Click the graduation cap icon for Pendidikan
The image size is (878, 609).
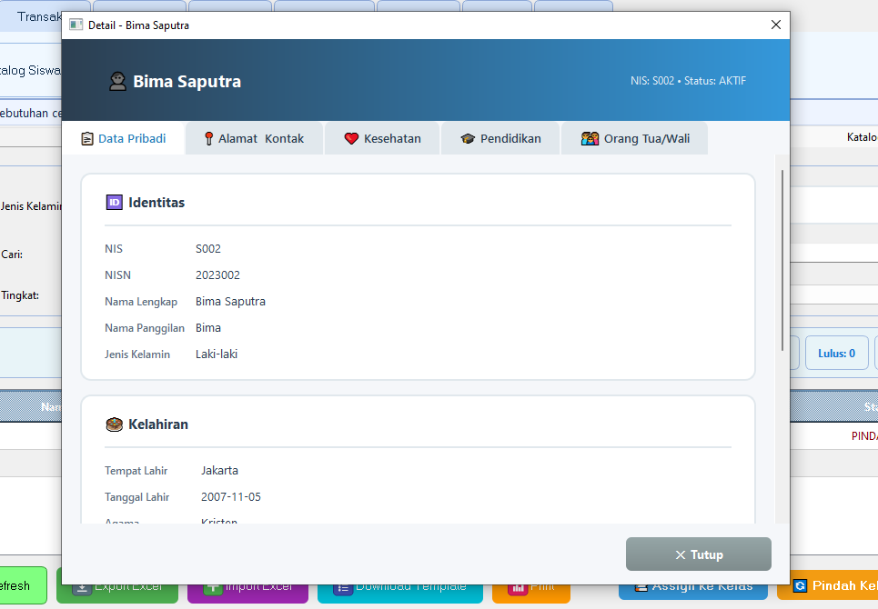tap(468, 139)
